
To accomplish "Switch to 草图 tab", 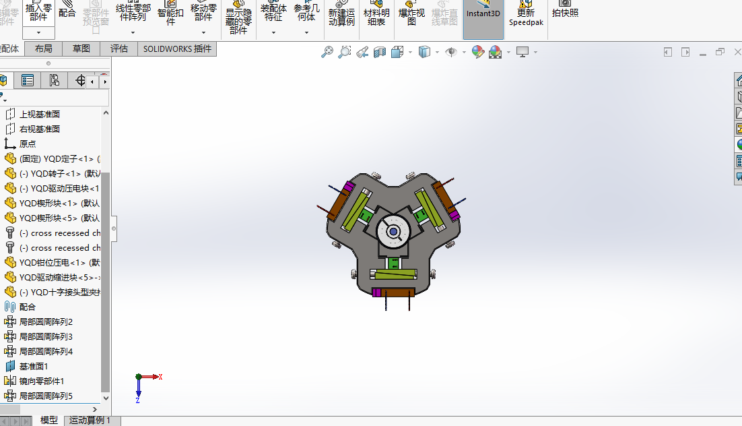I will 81,49.
